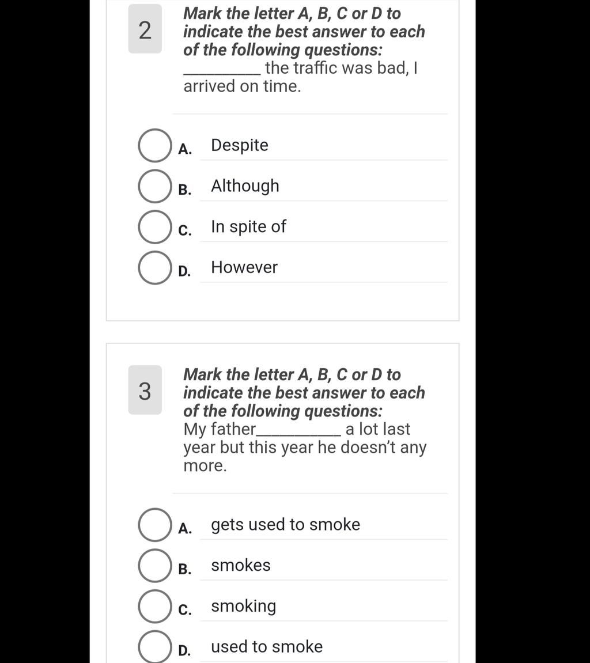Click the 'Despite' answer text
590x663 pixels.
click(240, 146)
